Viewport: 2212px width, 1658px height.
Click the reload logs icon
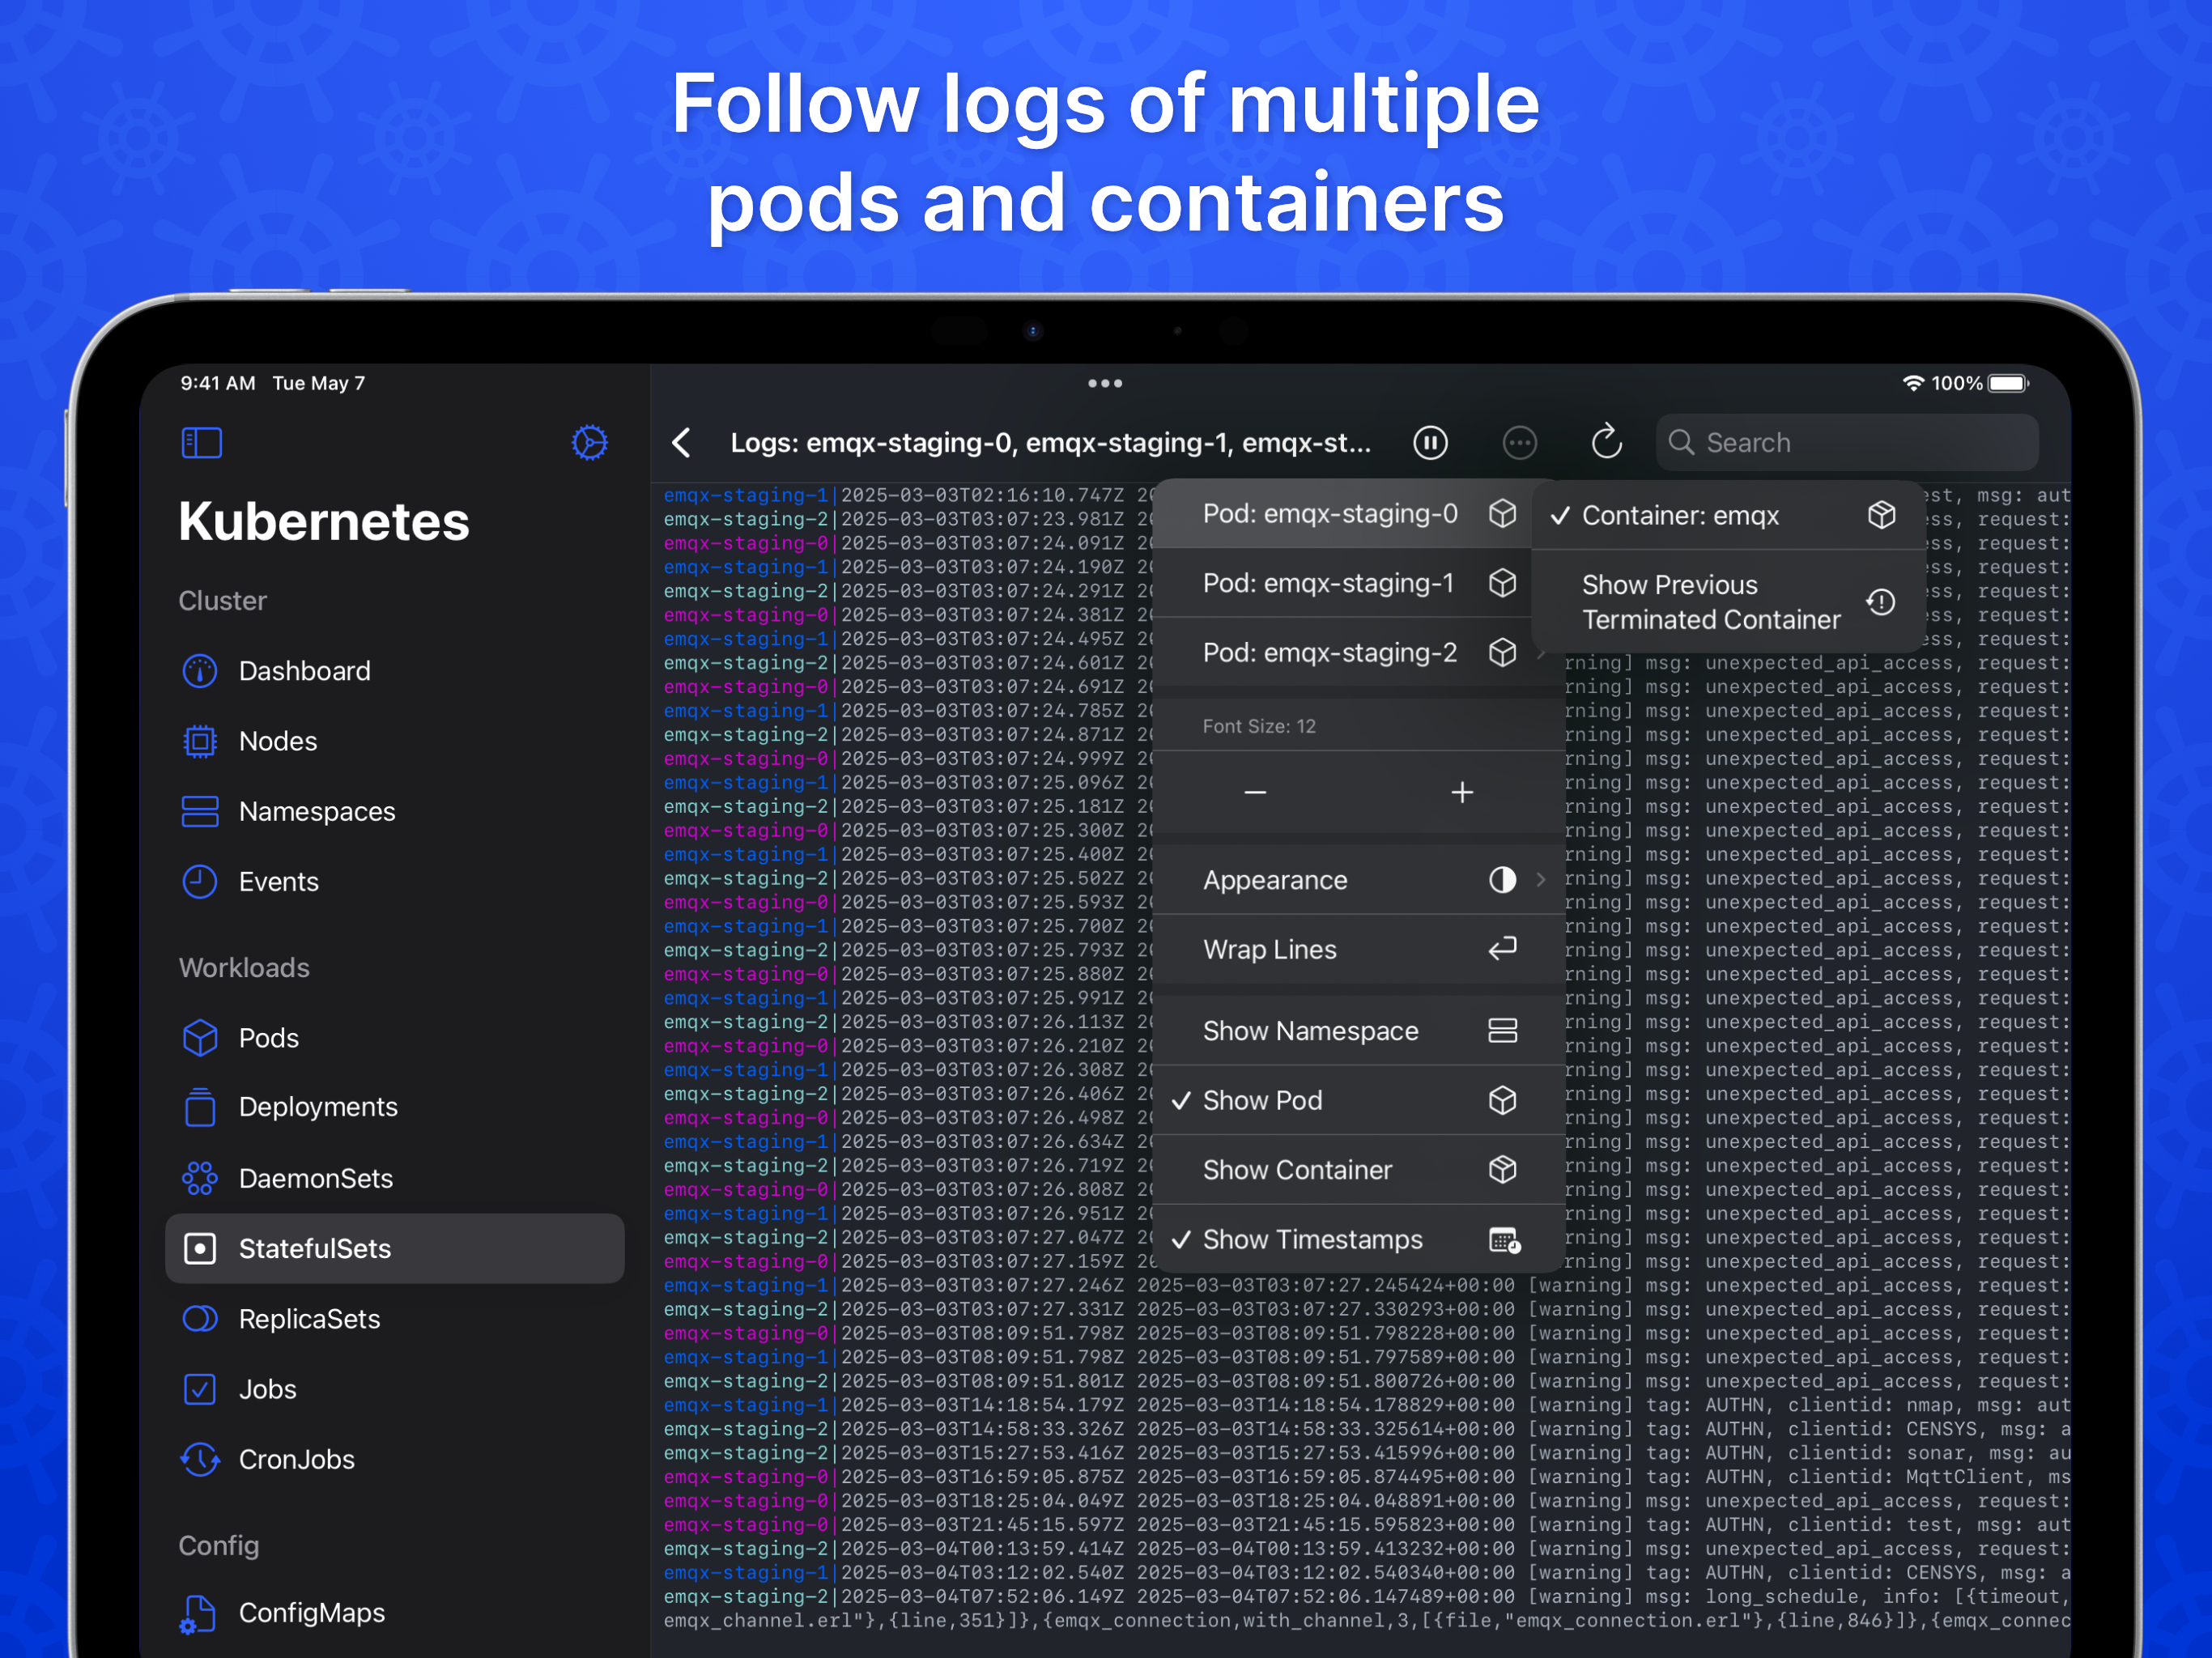pos(1606,442)
